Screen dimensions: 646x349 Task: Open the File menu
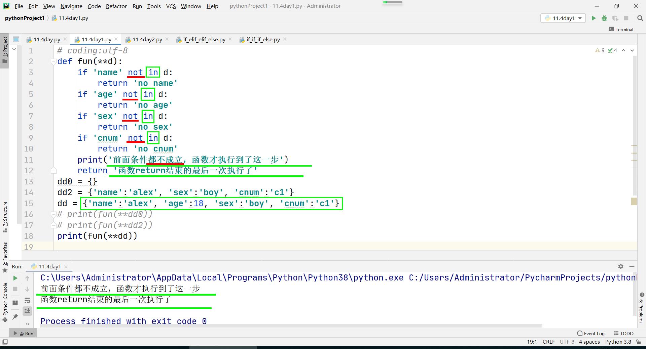coord(19,6)
